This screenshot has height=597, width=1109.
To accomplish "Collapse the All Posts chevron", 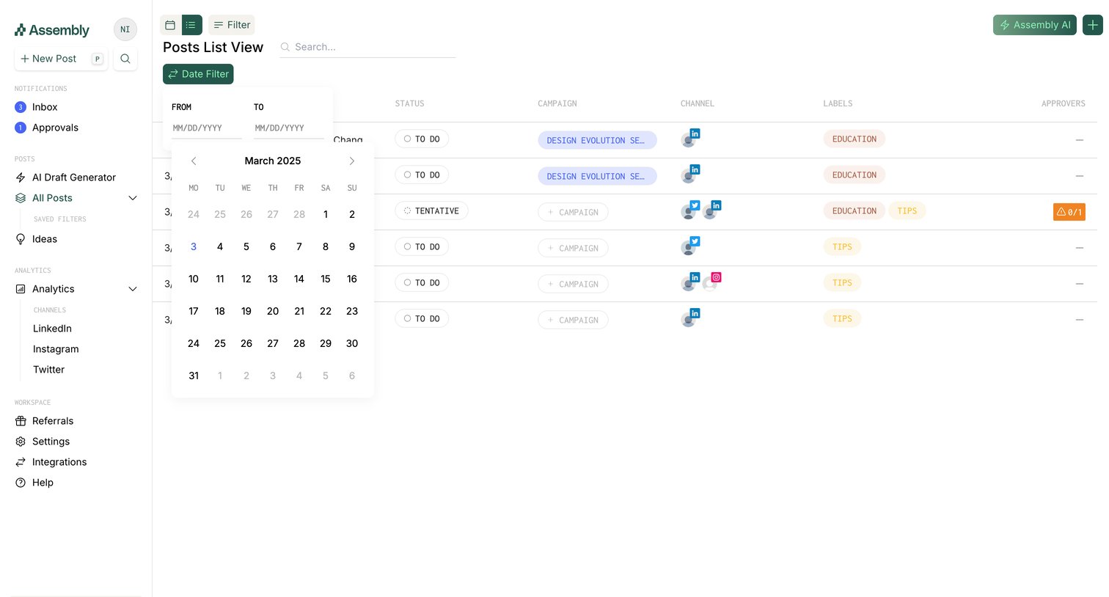I will tap(133, 198).
